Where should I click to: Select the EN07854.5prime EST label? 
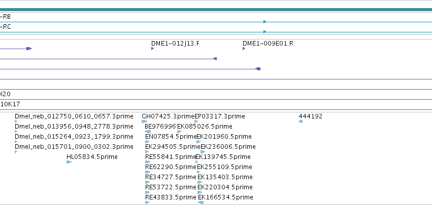pos(171,137)
